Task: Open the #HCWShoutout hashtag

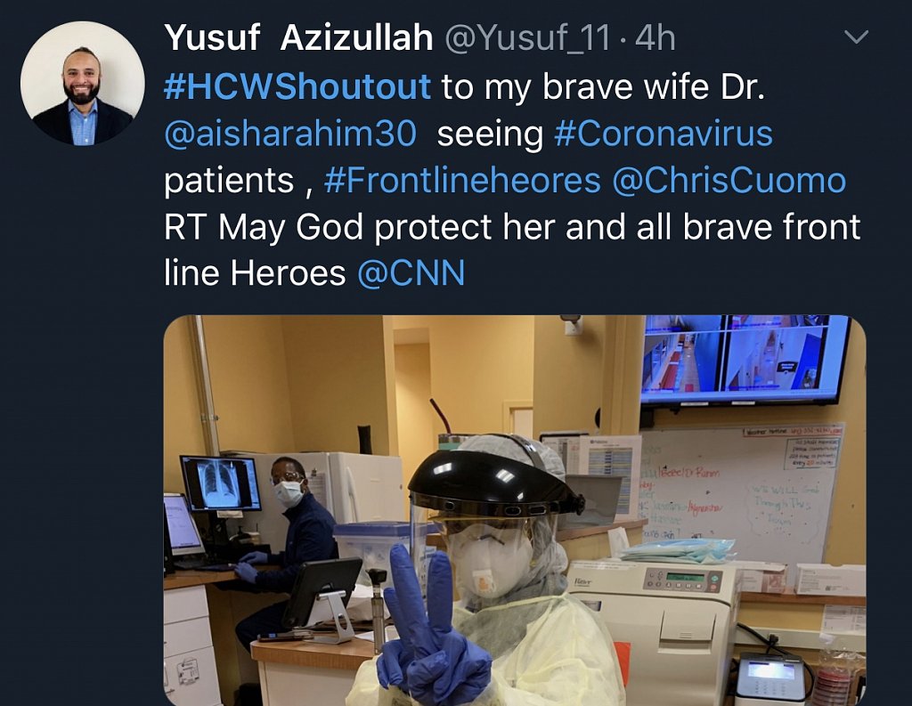Action: (x=297, y=86)
